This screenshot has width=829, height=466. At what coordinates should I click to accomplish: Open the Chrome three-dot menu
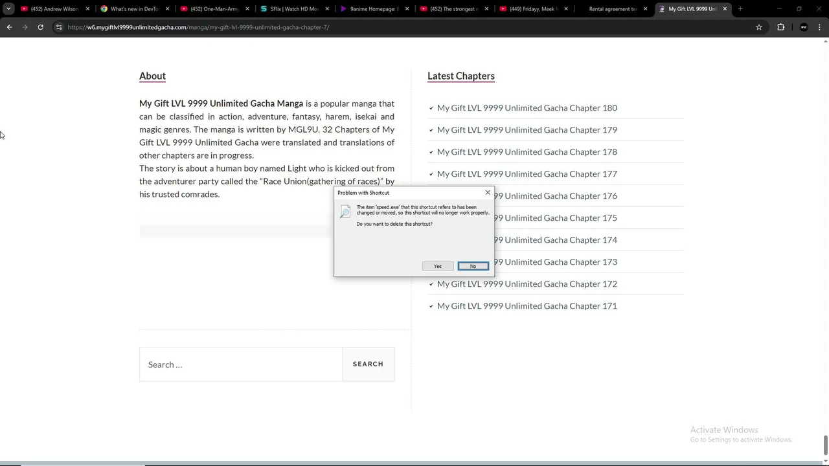click(x=820, y=27)
